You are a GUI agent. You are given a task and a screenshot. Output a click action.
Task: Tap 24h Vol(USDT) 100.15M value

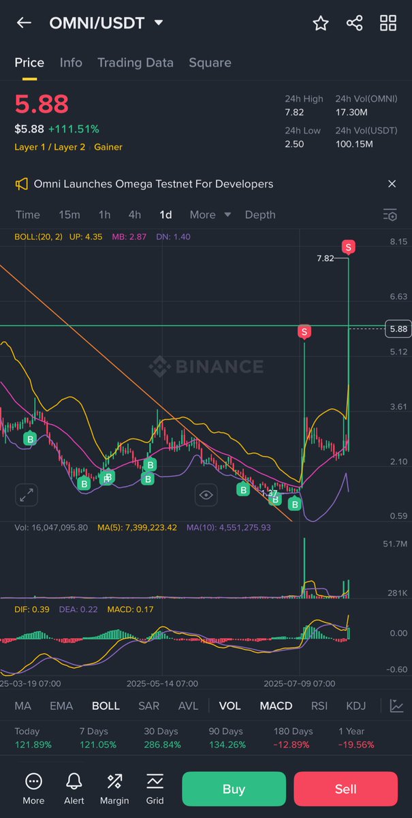pos(354,144)
